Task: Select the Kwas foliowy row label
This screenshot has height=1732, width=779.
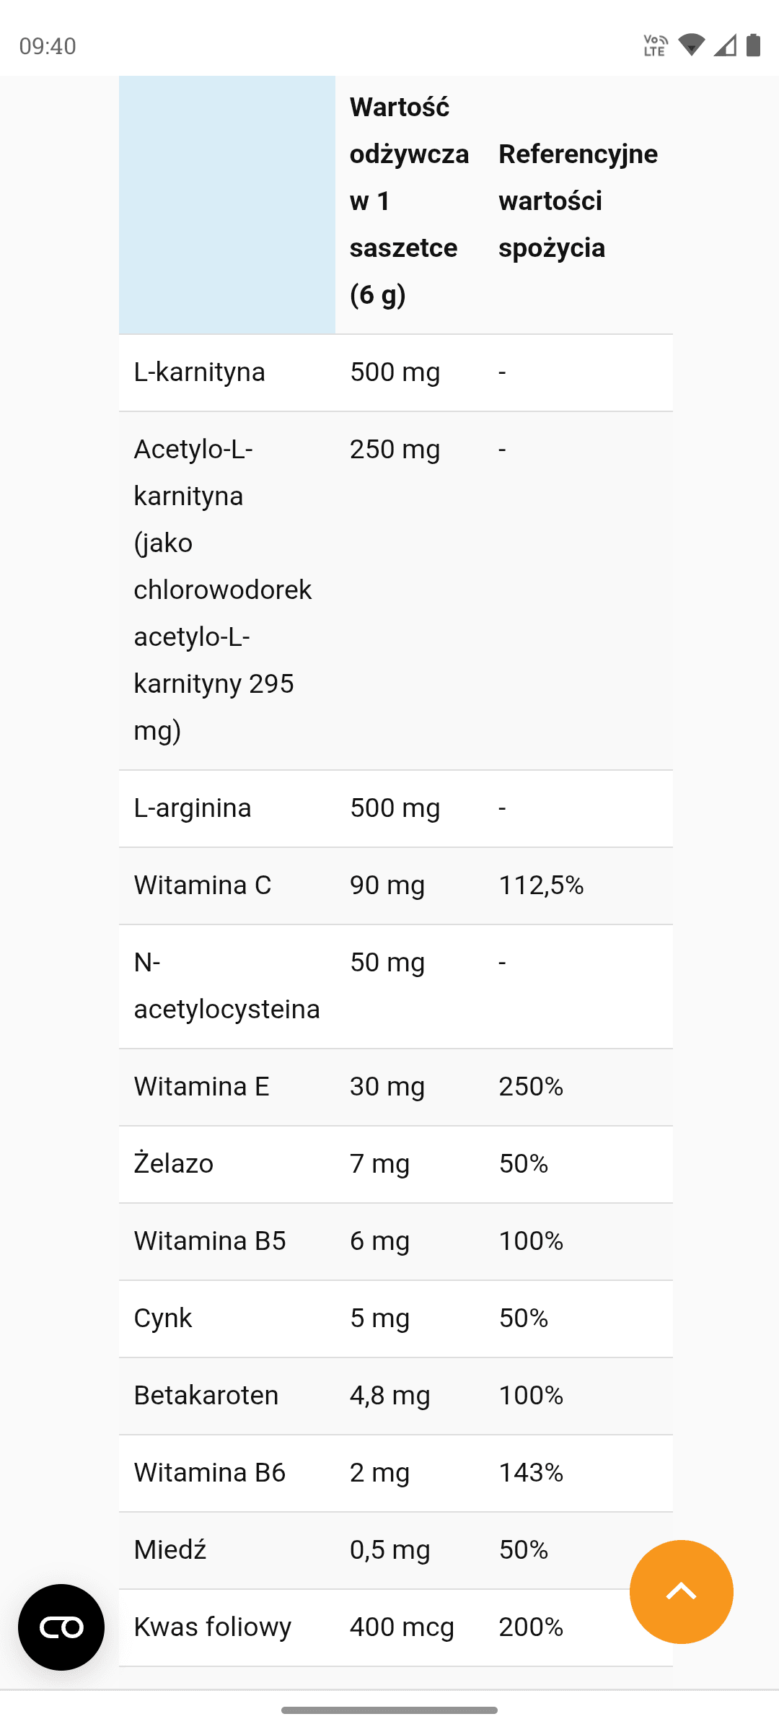Action: tap(213, 1627)
